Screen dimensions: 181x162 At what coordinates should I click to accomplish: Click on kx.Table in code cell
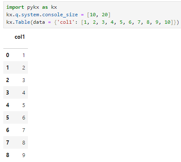(18, 22)
